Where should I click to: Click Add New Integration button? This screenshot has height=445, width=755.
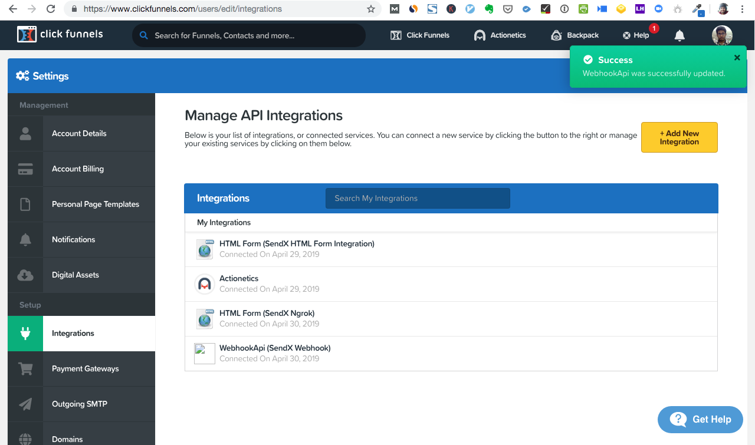click(x=679, y=137)
